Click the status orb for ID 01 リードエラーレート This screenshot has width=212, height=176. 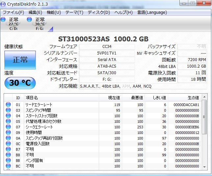coord(8,104)
